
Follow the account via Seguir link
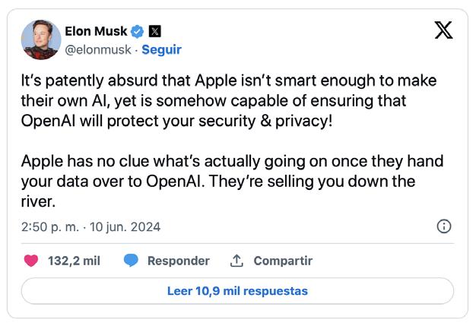(161, 49)
